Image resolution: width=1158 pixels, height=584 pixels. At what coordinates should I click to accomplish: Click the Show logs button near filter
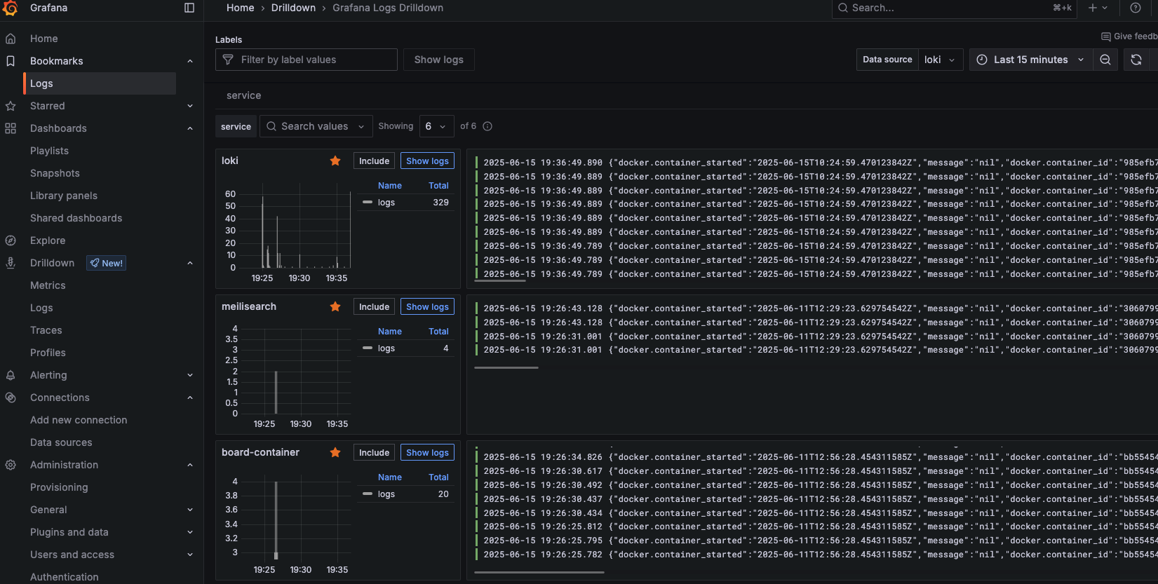[438, 60]
